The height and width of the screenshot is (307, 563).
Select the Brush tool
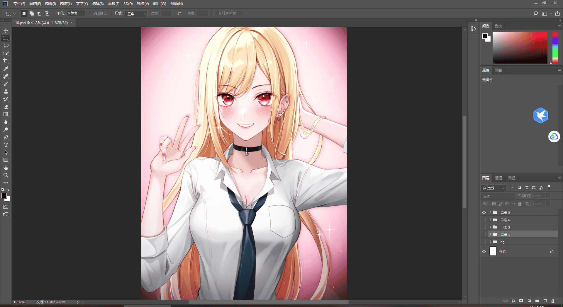tap(6, 84)
